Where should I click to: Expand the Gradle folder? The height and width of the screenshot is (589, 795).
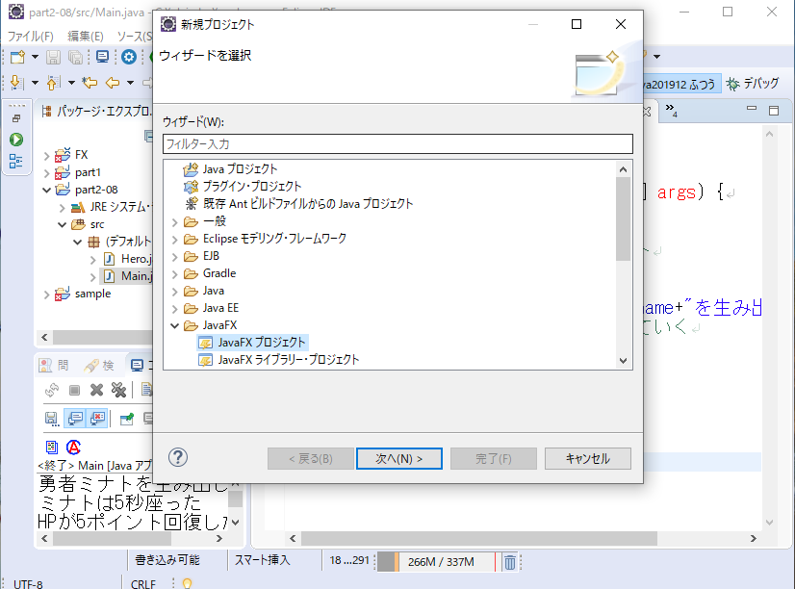click(175, 274)
